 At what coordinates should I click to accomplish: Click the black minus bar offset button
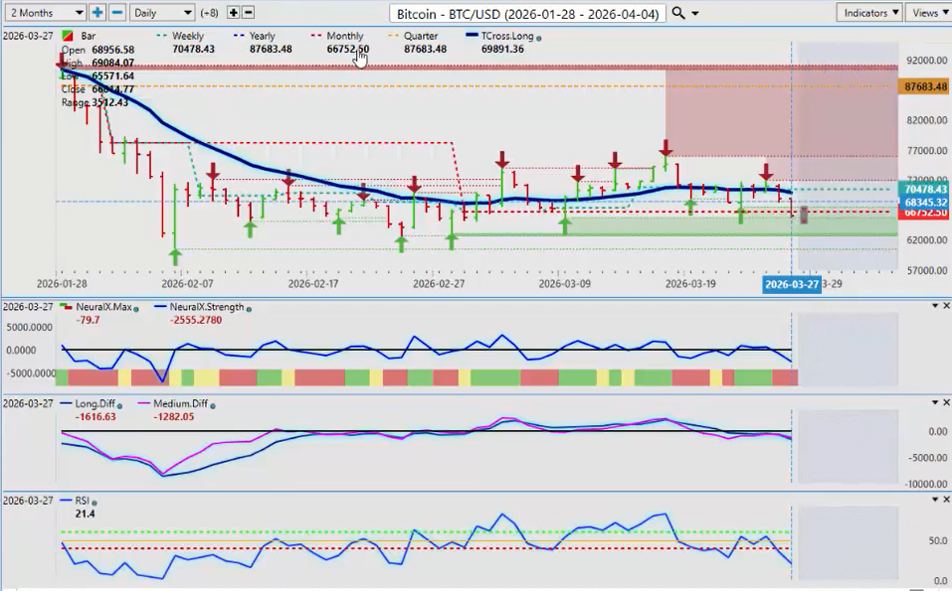248,13
